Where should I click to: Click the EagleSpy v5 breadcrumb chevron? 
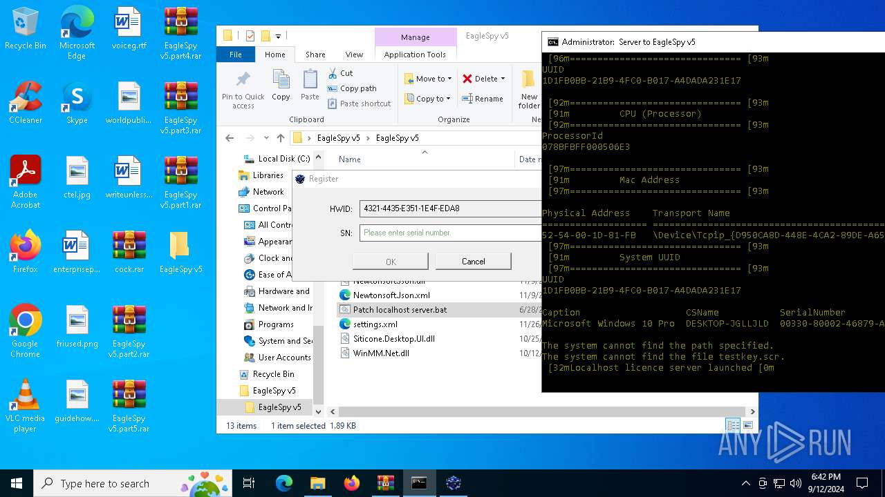tap(368, 138)
